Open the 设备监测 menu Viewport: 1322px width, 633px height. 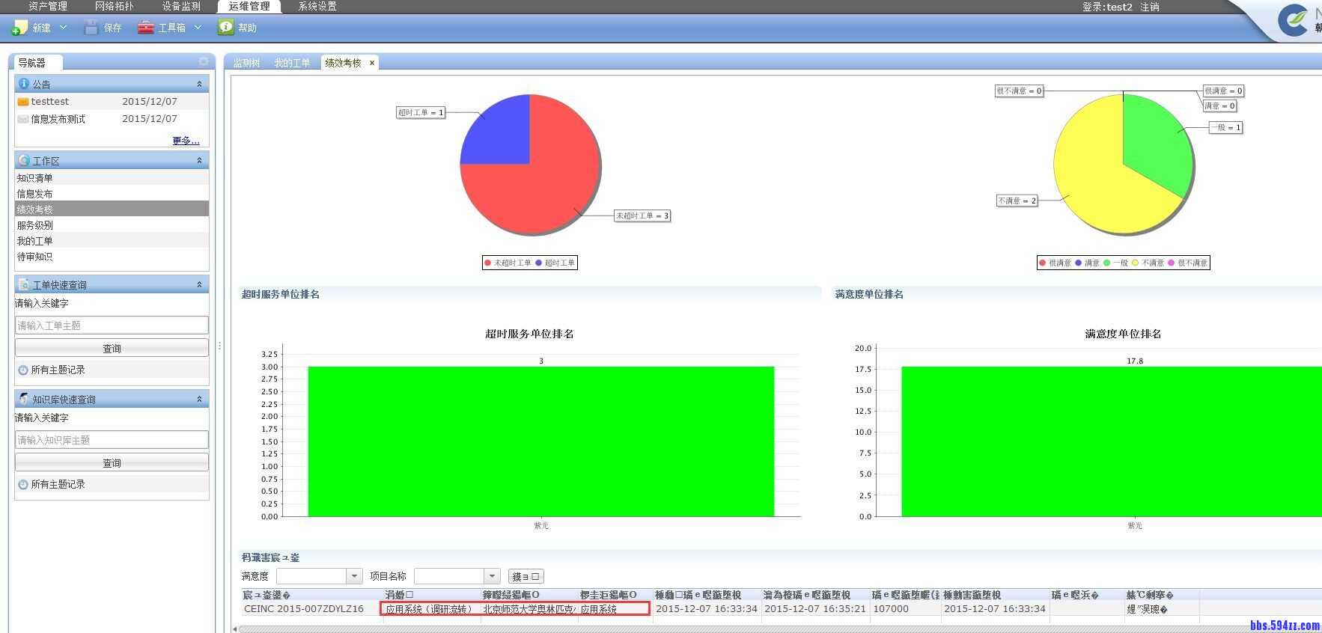(x=181, y=7)
